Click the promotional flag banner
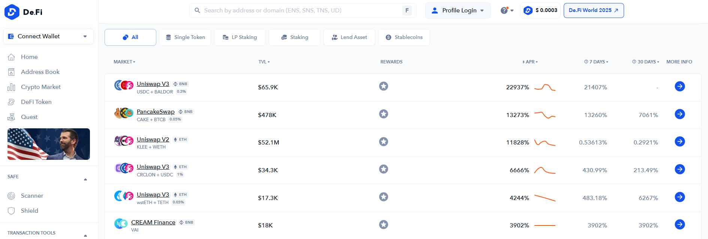 [49, 144]
